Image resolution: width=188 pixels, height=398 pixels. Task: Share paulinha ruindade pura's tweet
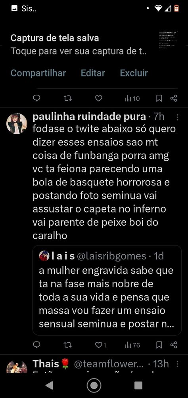point(174,345)
